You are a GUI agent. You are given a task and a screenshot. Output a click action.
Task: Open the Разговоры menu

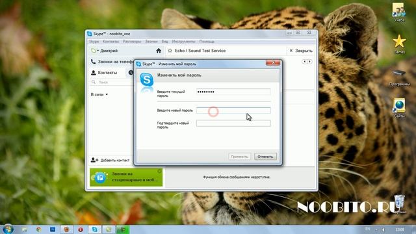(x=132, y=42)
